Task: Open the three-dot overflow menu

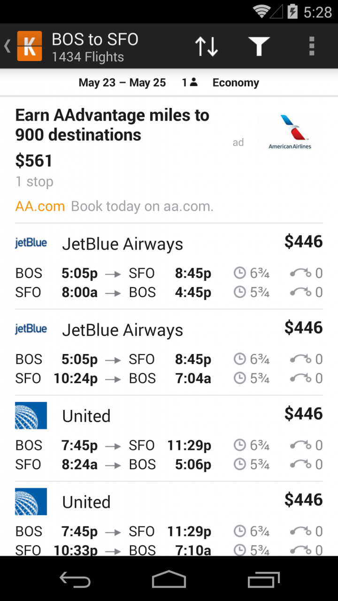Action: (x=311, y=46)
